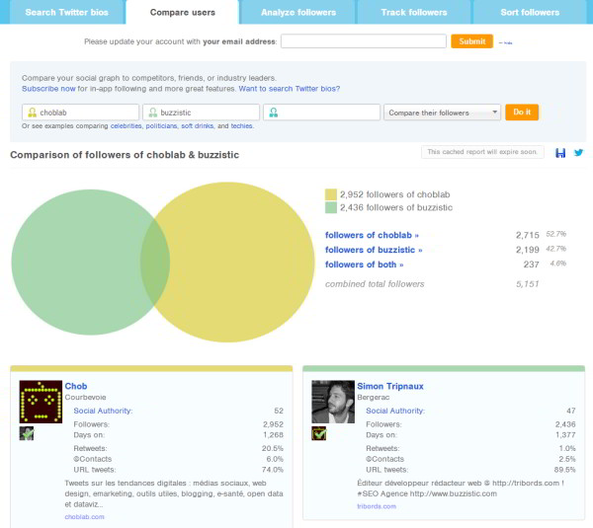
Task: Click the choblab username field
Action: point(81,113)
